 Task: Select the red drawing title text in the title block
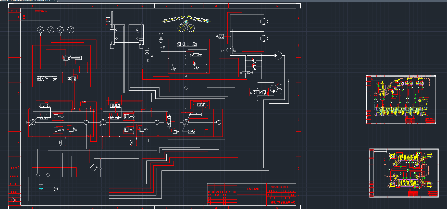pos(252,189)
